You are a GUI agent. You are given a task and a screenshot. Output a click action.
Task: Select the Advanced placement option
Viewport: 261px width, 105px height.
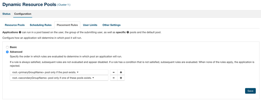coord(7,52)
